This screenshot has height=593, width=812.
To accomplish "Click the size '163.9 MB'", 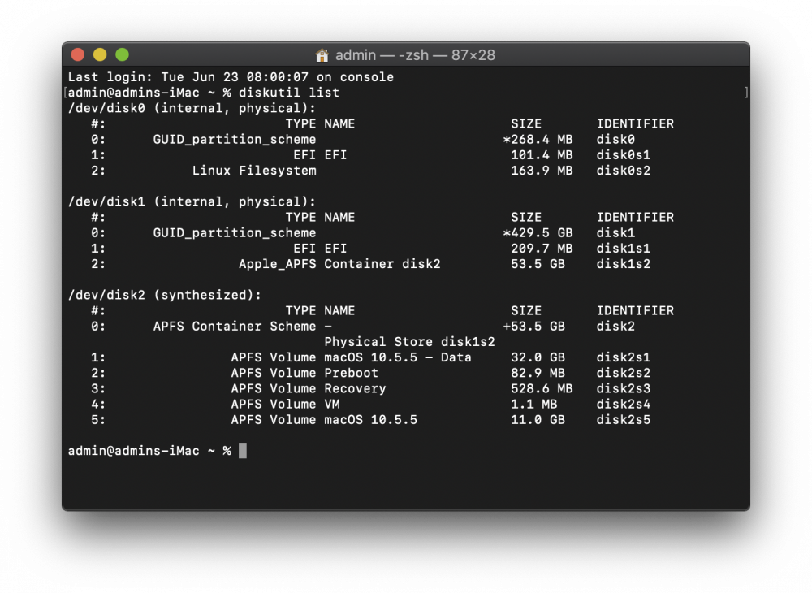I will (x=542, y=171).
